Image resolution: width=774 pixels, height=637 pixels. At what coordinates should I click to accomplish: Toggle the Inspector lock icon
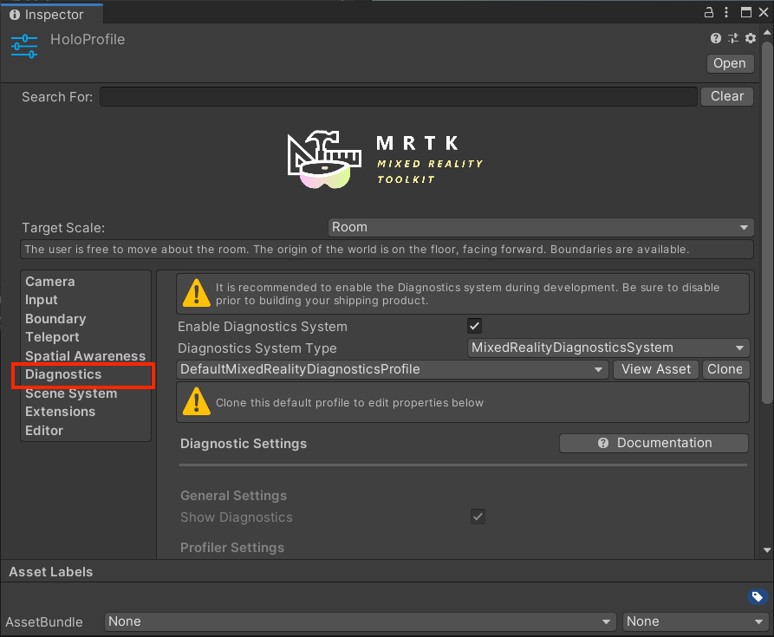click(x=709, y=12)
